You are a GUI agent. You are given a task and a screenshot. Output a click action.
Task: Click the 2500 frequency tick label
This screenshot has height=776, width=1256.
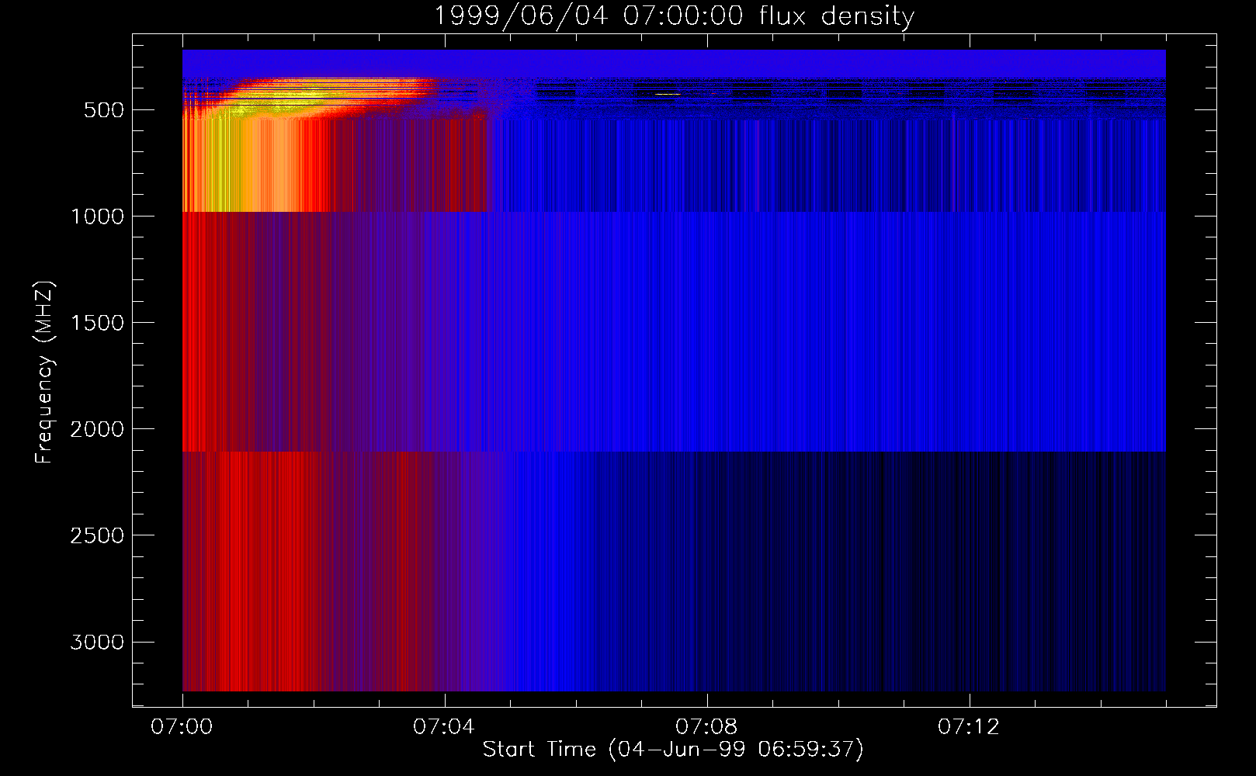[97, 535]
